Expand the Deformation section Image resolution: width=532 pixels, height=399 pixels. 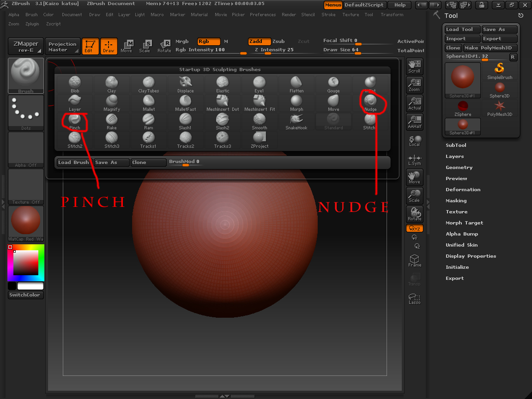[463, 190]
